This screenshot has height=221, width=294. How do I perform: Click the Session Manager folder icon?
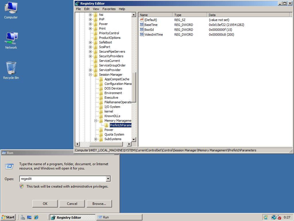[x=96, y=75]
